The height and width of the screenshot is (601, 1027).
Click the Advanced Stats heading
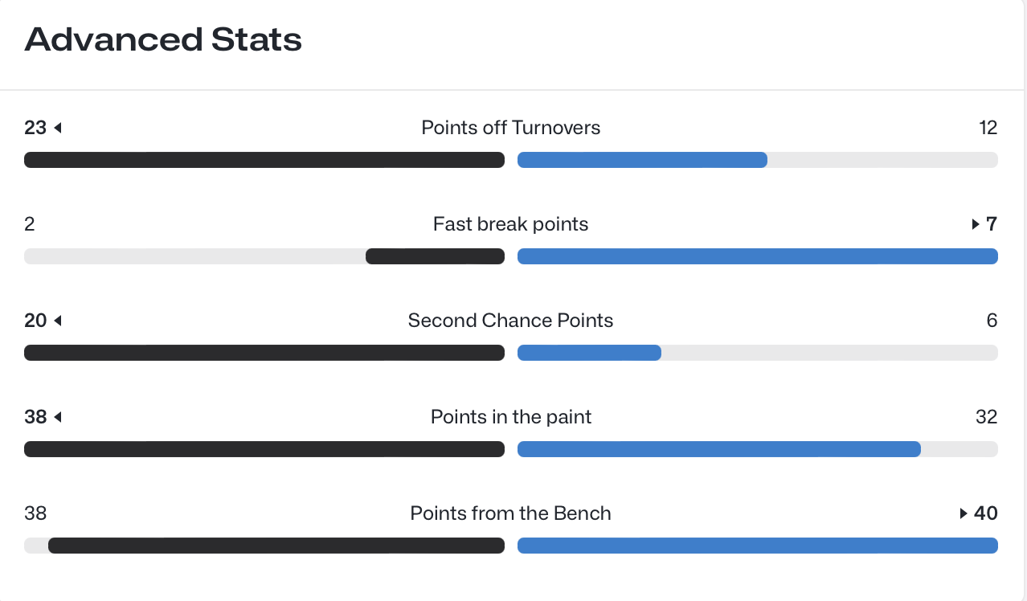coord(163,39)
